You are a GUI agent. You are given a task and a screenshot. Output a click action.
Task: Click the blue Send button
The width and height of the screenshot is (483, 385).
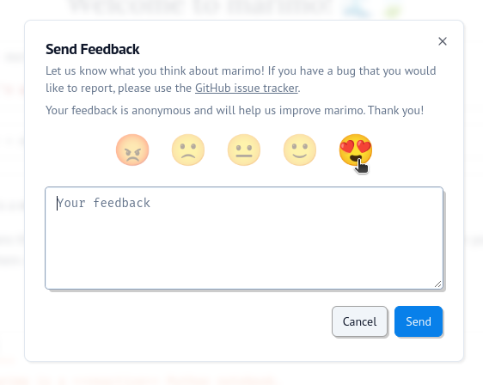(419, 321)
